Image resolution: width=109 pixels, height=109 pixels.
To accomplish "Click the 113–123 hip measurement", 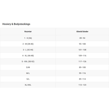I will point(82,85).
